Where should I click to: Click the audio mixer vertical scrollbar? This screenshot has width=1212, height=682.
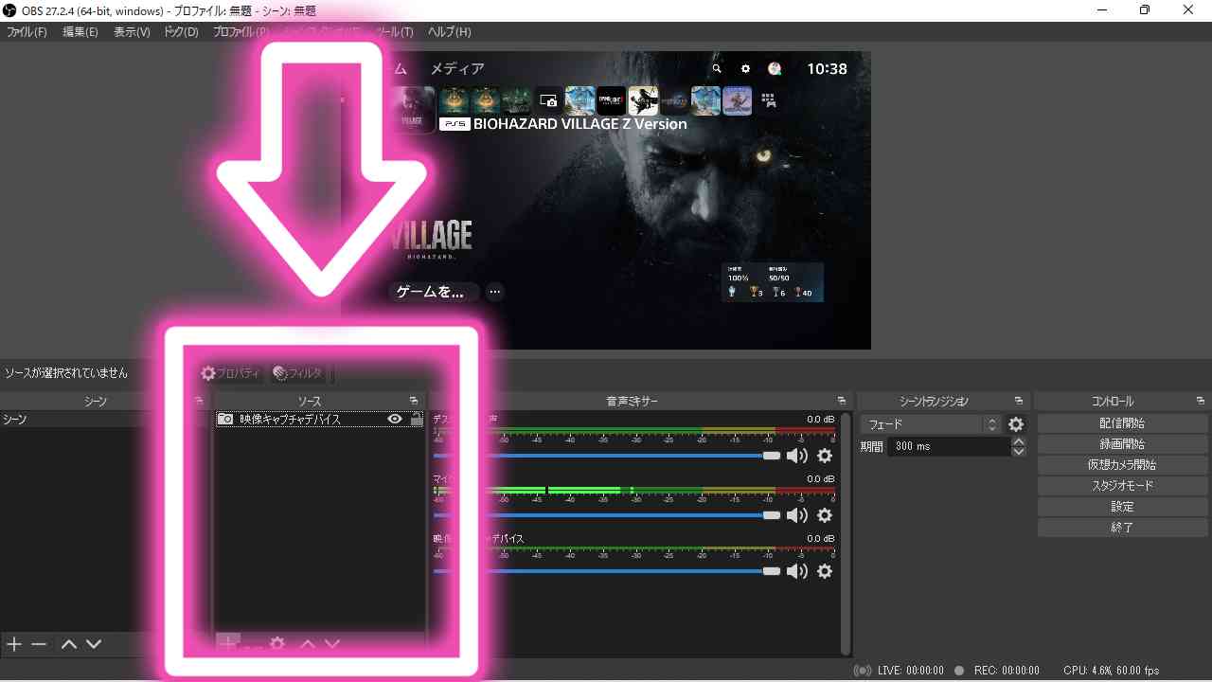846,533
